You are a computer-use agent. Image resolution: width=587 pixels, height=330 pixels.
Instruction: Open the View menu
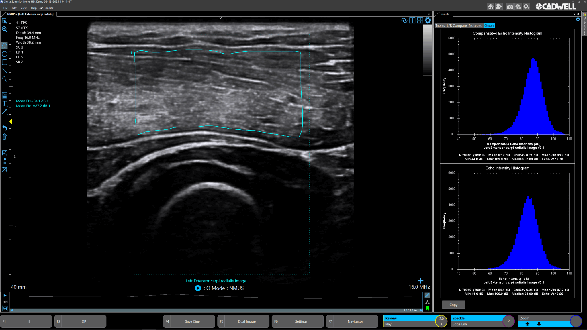coord(24,8)
